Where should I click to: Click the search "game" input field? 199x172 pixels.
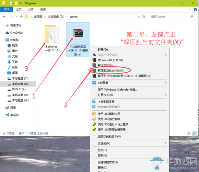point(172,16)
